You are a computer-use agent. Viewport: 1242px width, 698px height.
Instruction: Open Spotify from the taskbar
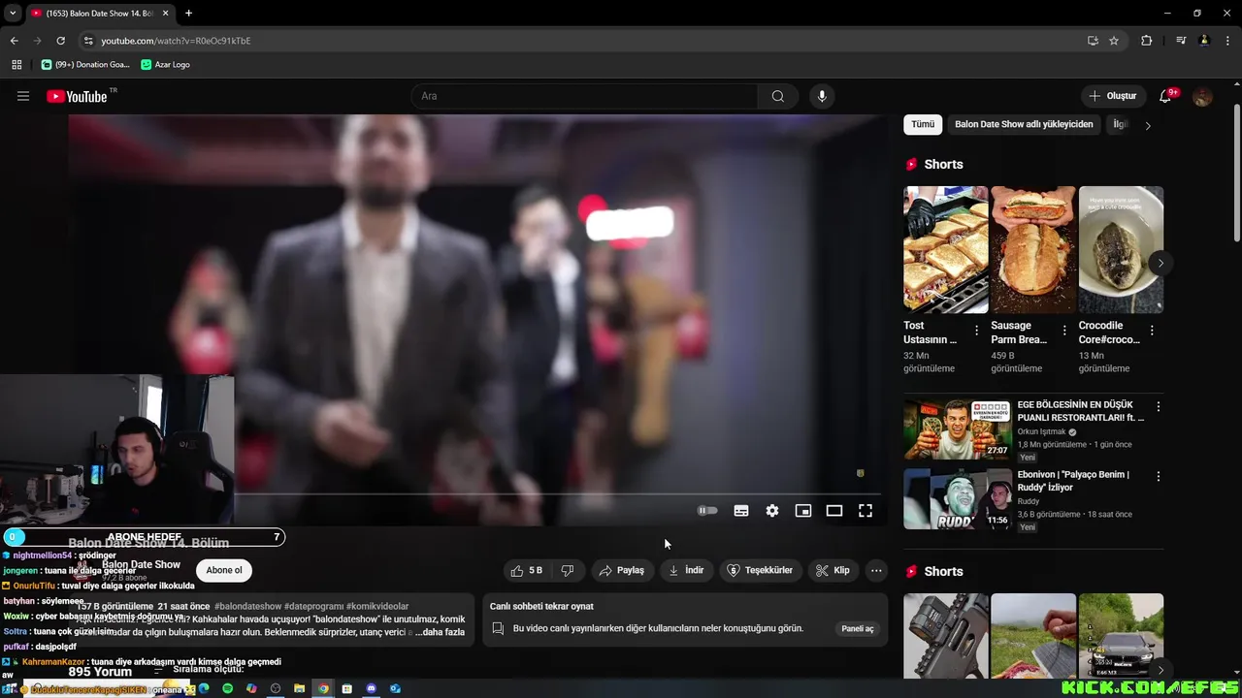pos(228,688)
